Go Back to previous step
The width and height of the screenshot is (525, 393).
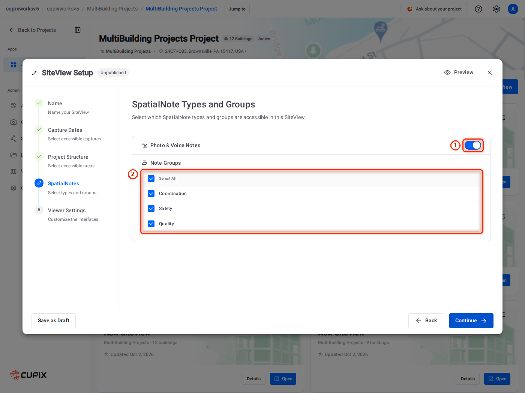coord(426,321)
